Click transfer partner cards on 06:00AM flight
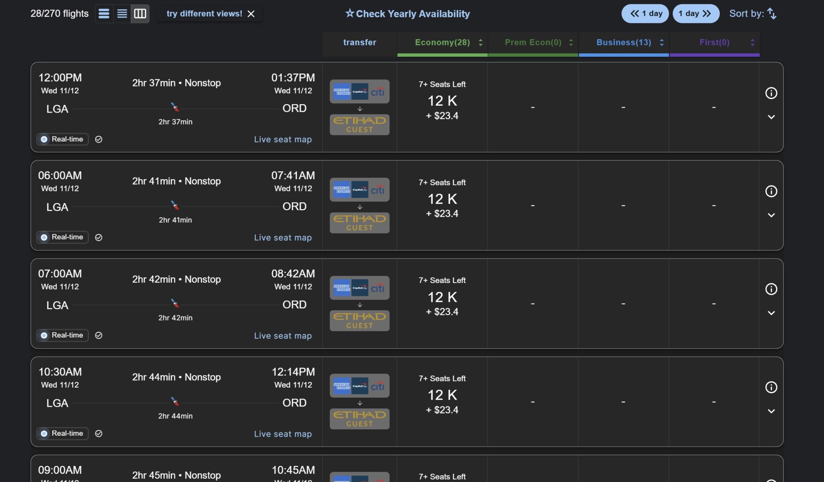824x482 pixels. pos(360,190)
